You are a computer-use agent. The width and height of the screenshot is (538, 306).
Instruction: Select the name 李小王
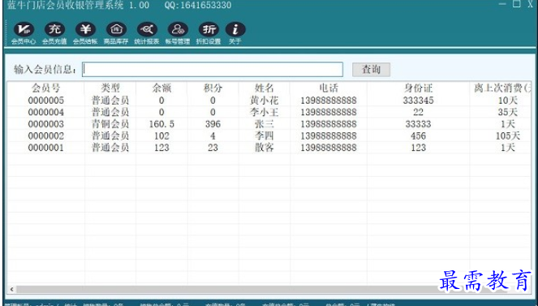pos(265,112)
